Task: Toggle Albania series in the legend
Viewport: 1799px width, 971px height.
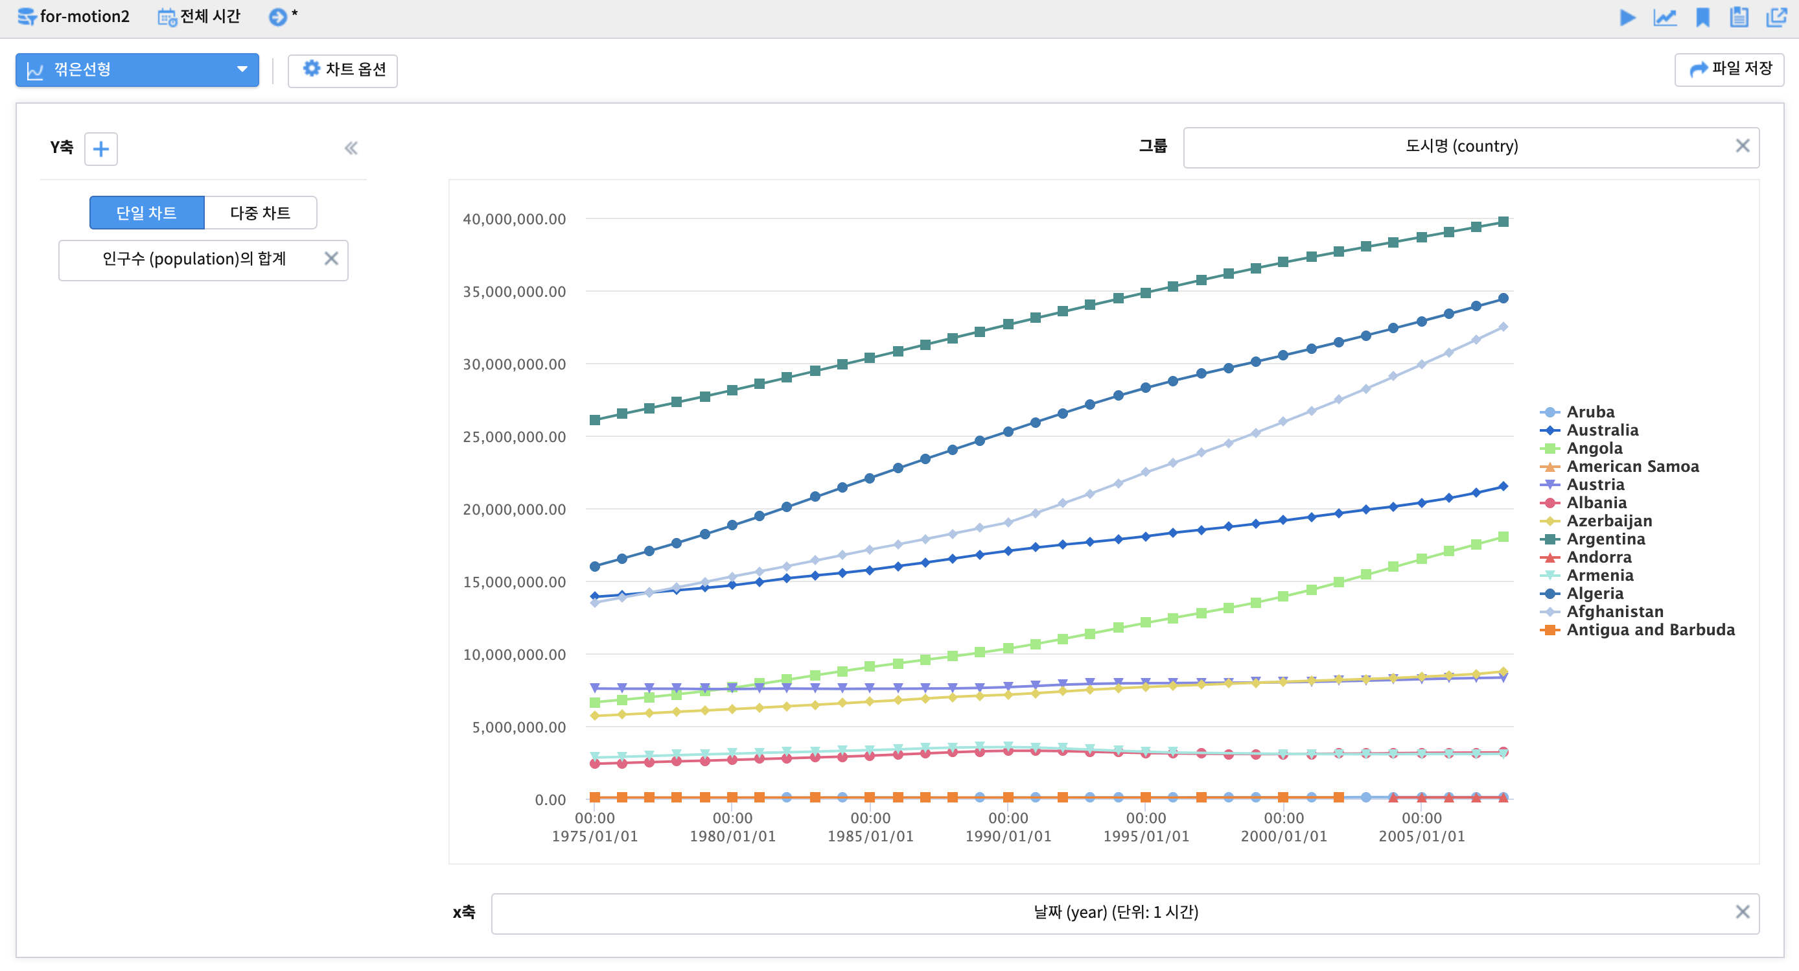Action: click(x=1583, y=503)
